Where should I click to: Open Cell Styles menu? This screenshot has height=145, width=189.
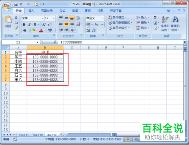(119, 28)
